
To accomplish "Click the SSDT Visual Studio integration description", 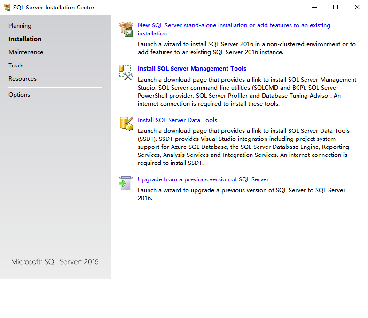I will pyautogui.click(x=243, y=147).
